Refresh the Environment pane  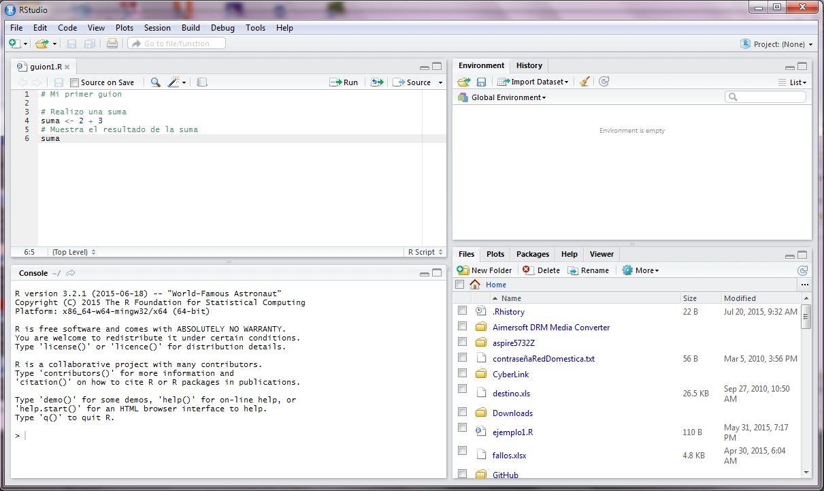(604, 82)
